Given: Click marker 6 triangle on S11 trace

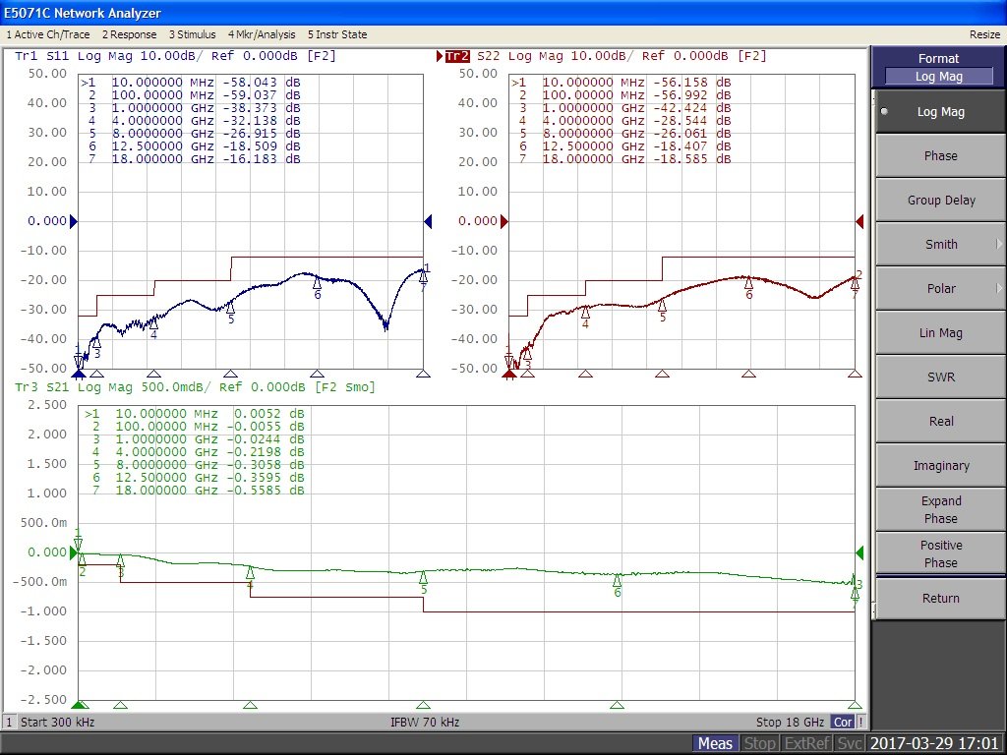Looking at the screenshot, I should [x=317, y=283].
